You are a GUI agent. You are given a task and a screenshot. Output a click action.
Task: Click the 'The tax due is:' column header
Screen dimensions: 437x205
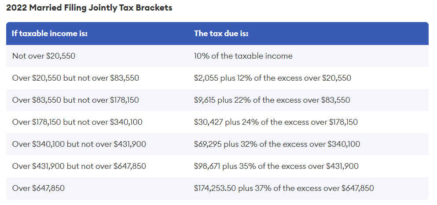221,34
